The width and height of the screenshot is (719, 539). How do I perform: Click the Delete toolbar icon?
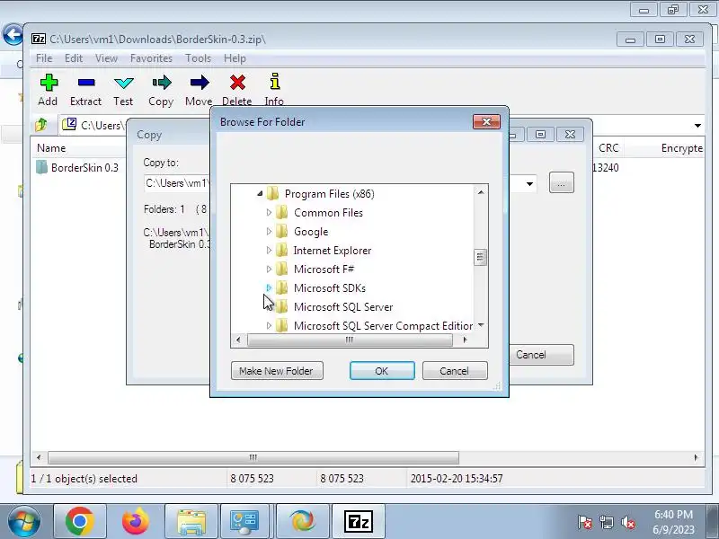(237, 83)
